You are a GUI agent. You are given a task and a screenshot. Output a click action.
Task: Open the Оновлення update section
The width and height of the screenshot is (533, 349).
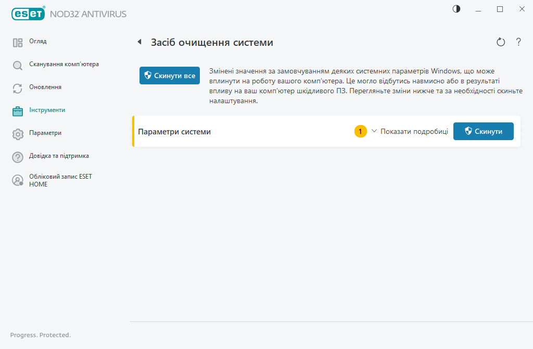click(x=18, y=87)
